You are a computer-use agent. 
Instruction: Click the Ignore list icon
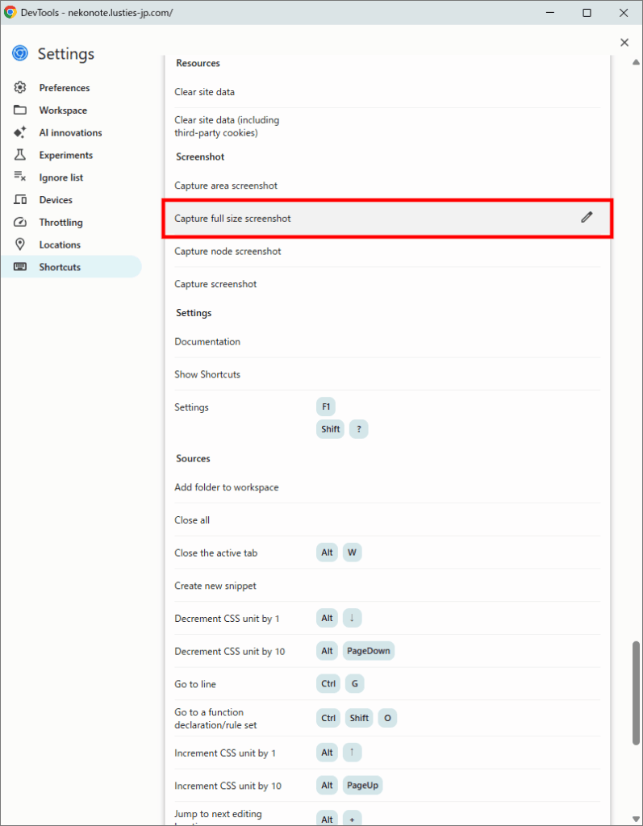click(x=20, y=177)
